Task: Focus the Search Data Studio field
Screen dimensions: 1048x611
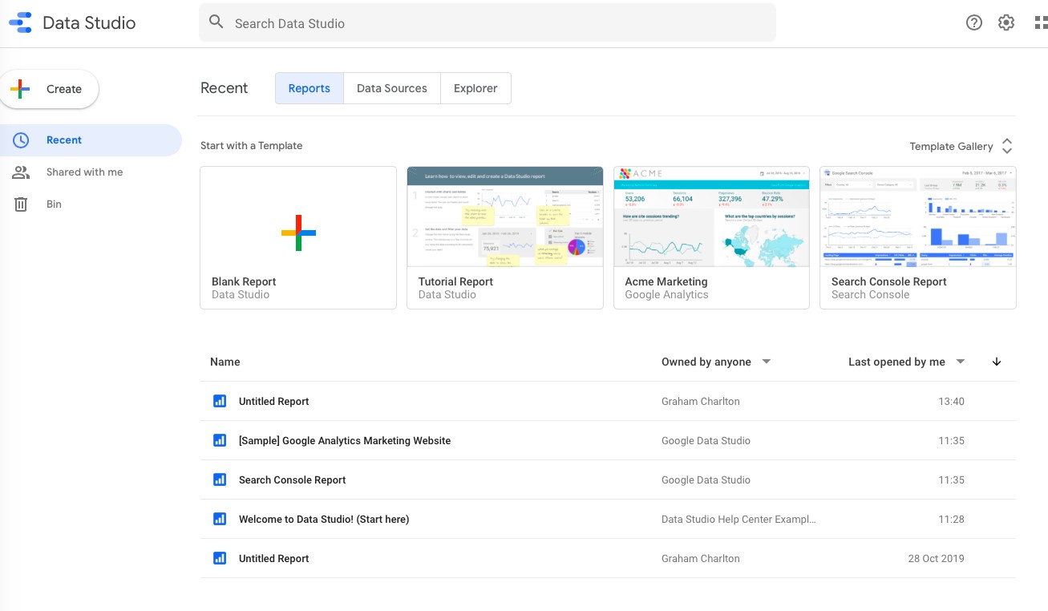Action: point(488,22)
